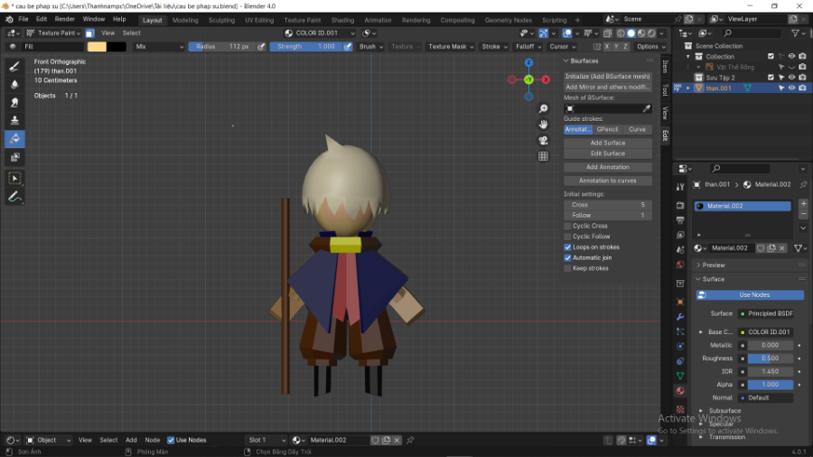
Task: Expand the Subsurface panel section
Action: tap(724, 411)
